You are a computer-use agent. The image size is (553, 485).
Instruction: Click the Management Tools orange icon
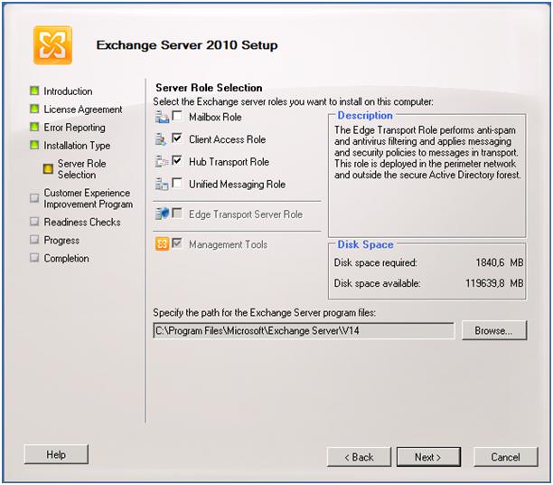pos(163,243)
